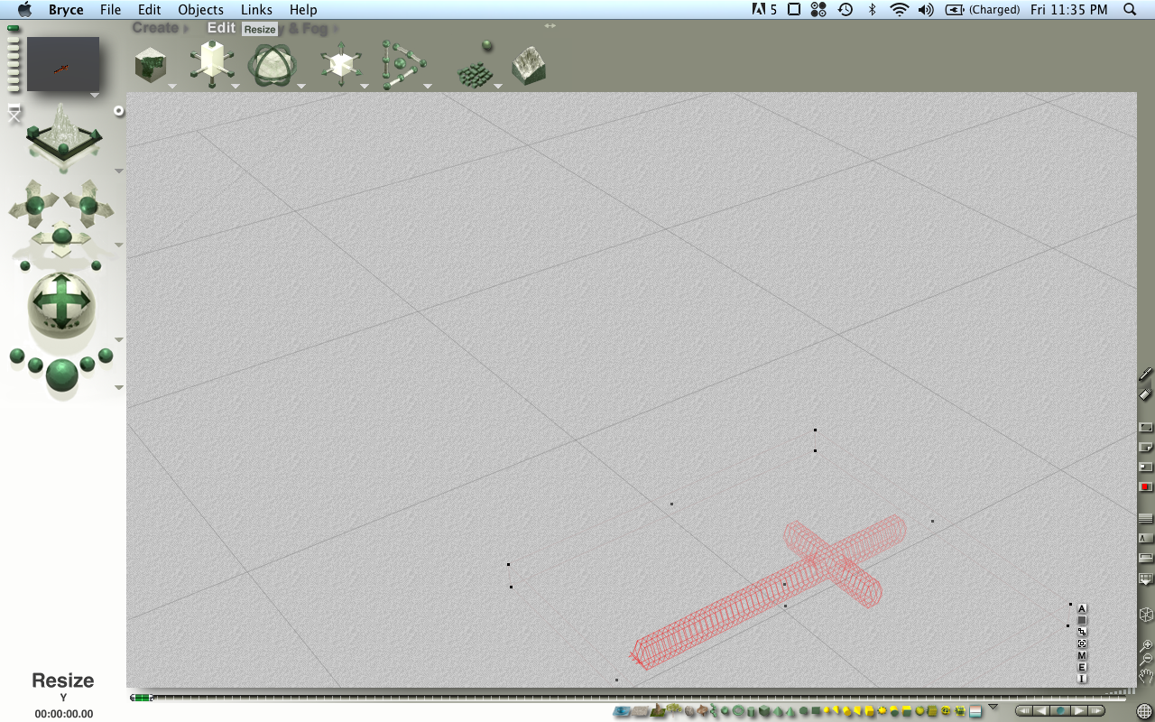Click the left camera pan cross control
Image resolution: width=1155 pixels, height=722 pixels.
[x=34, y=204]
